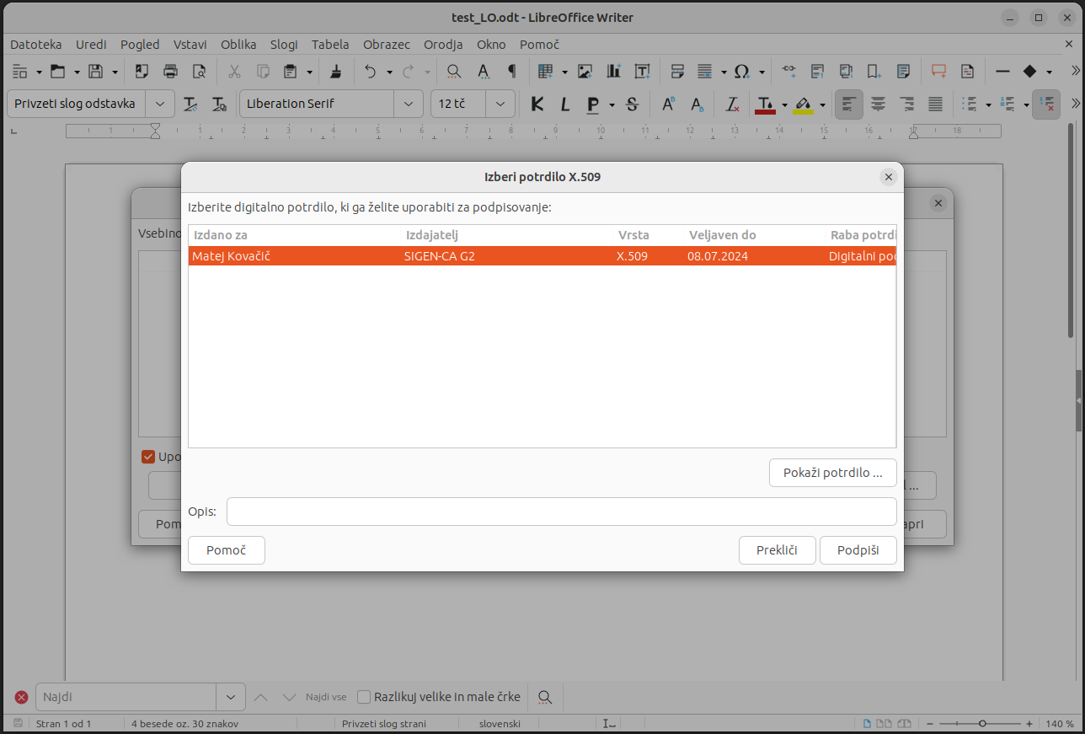Click the Spelling check icon
Viewport: 1085px width, 734px height.
(483, 72)
